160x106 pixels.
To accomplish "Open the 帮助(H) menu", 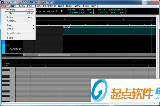I will (x=94, y=6).
